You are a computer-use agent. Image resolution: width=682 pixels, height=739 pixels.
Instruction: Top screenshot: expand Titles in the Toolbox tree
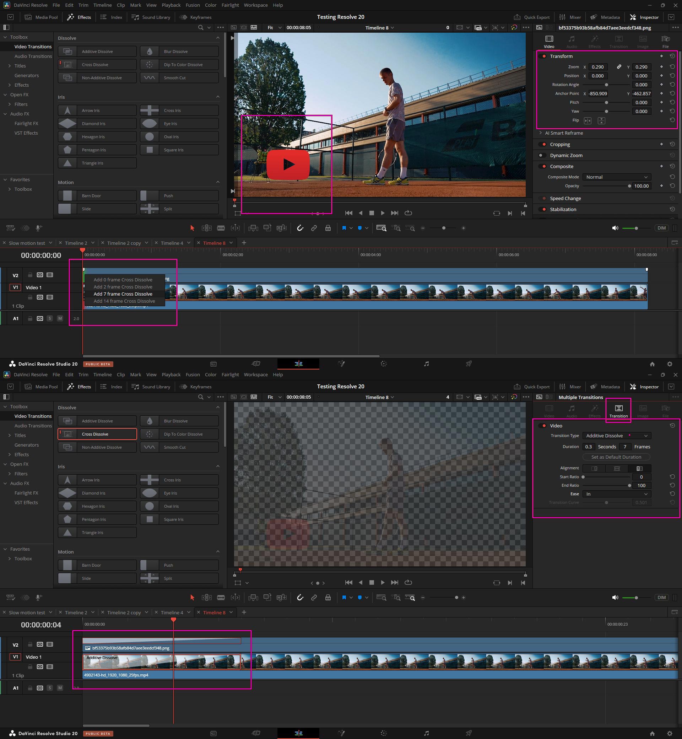click(10, 66)
